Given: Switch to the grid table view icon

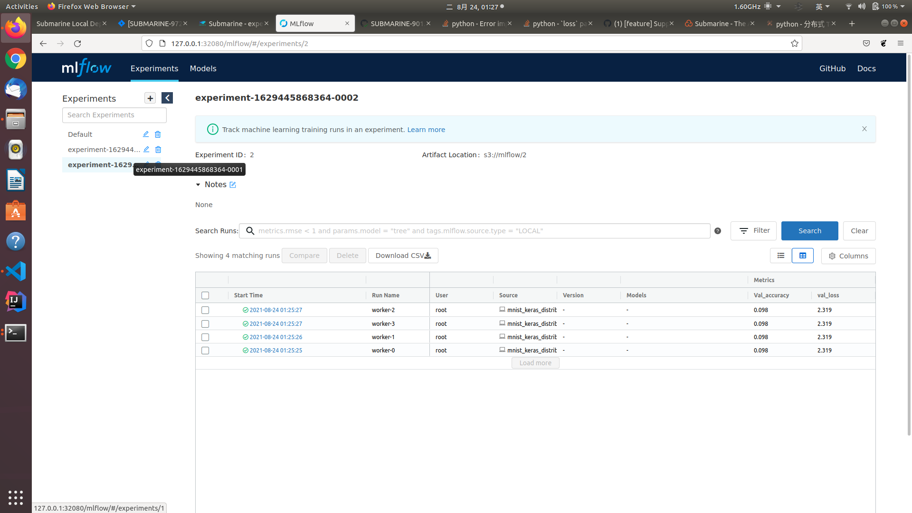Looking at the screenshot, I should [803, 256].
